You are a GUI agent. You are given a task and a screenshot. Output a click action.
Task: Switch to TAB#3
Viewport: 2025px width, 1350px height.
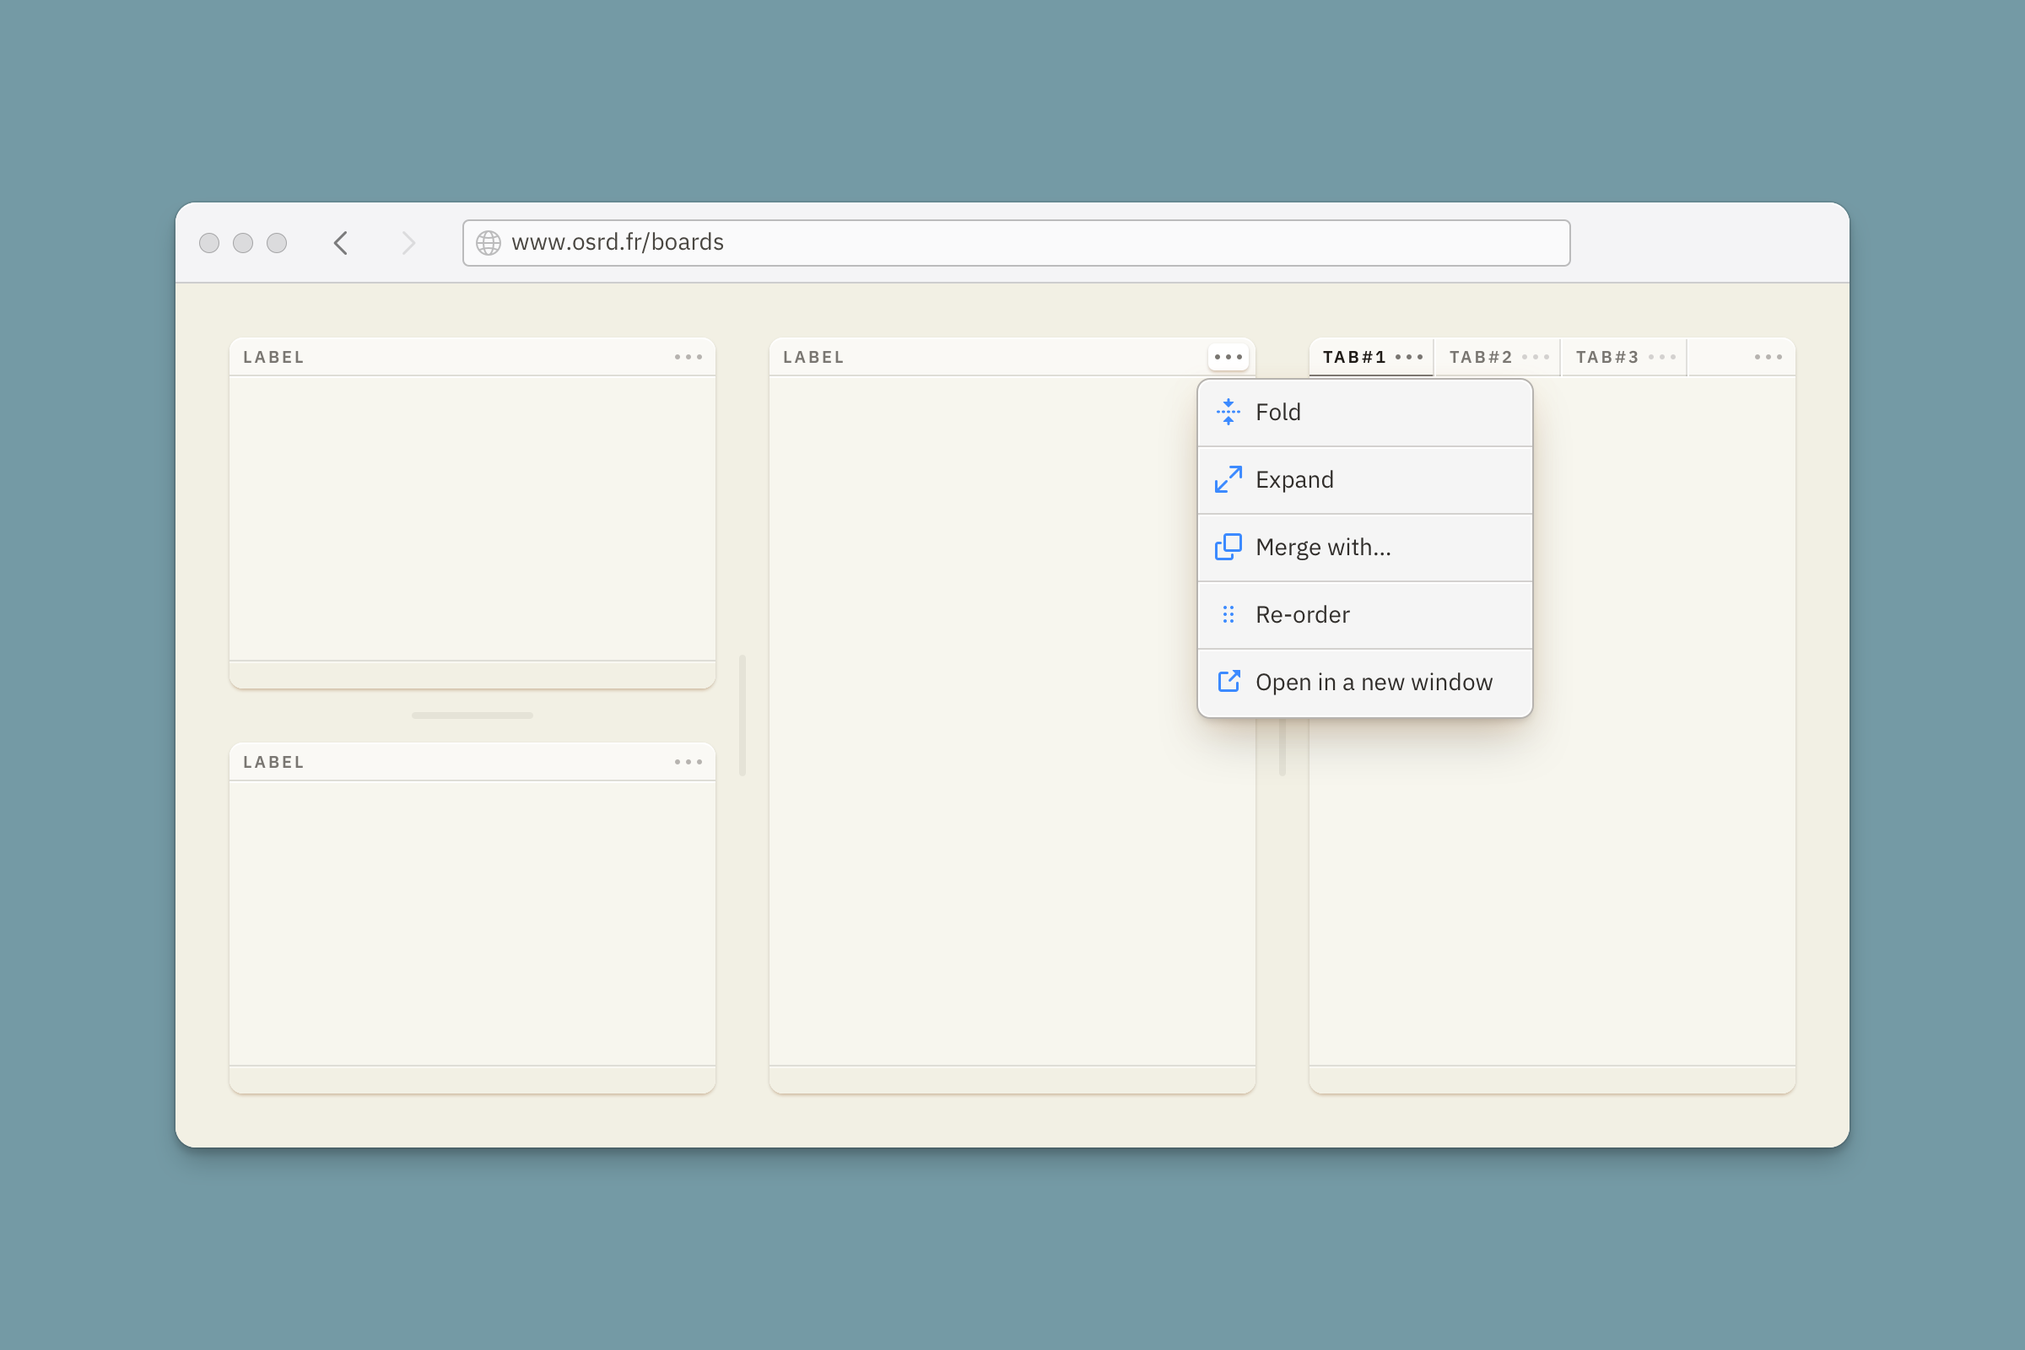1606,357
